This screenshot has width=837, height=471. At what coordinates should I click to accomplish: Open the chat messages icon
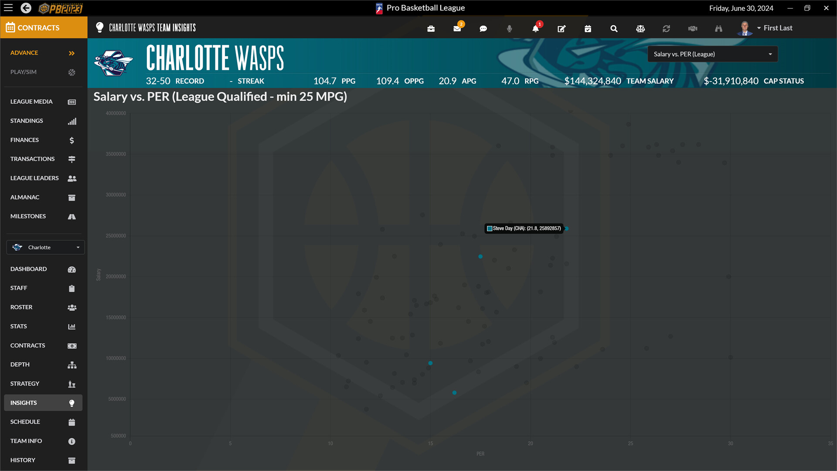483,28
